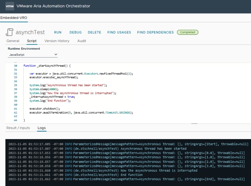Click the log entry with stringArgs=[1.0]
251x186 pixels.
coord(127,157)
